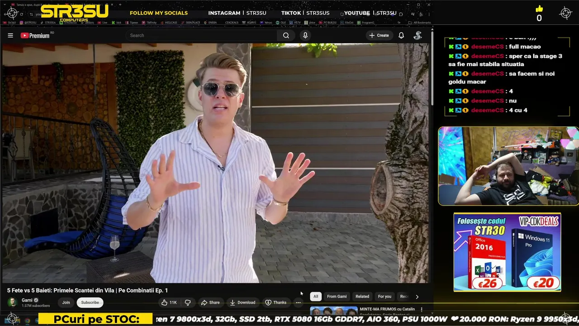Open options for MINTE-MA FRUMOS video

[422, 310]
